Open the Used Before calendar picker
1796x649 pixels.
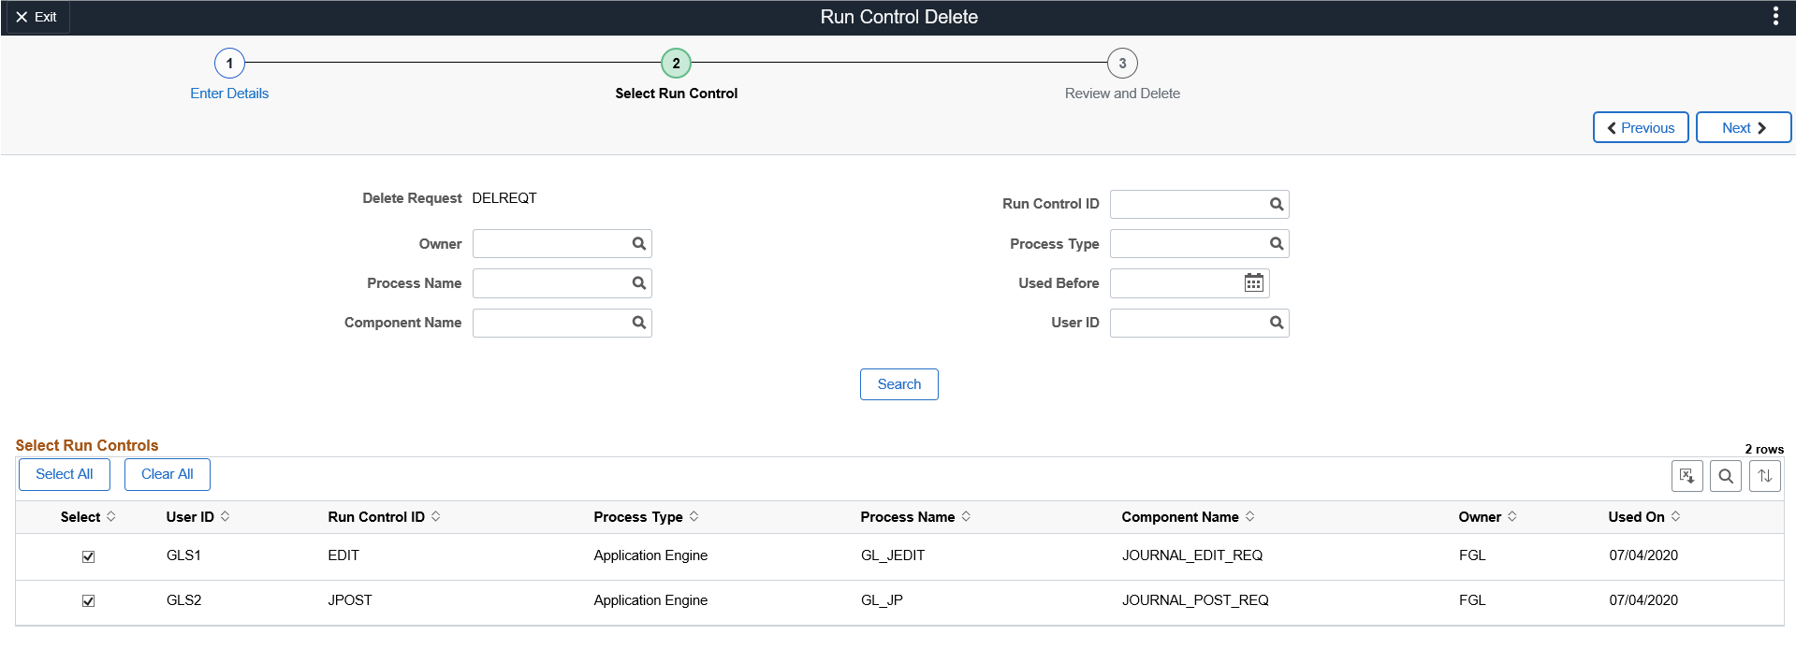pyautogui.click(x=1254, y=283)
